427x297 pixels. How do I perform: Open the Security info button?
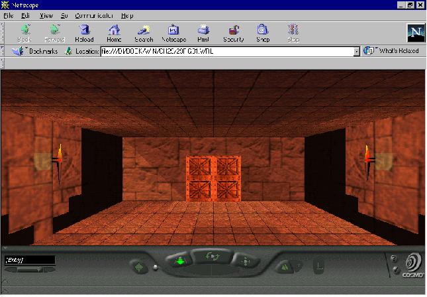point(234,33)
